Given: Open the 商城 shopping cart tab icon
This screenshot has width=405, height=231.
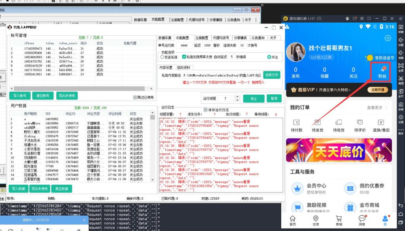Looking at the screenshot, I should tap(339, 218).
